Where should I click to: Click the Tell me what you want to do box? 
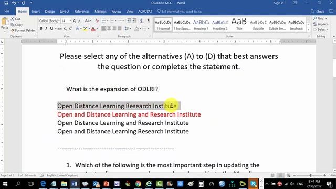[180, 12]
